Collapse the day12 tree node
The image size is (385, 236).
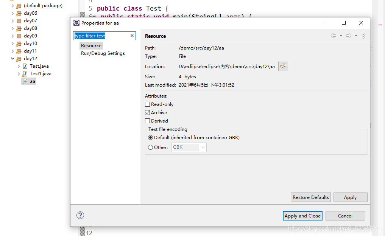[12, 59]
